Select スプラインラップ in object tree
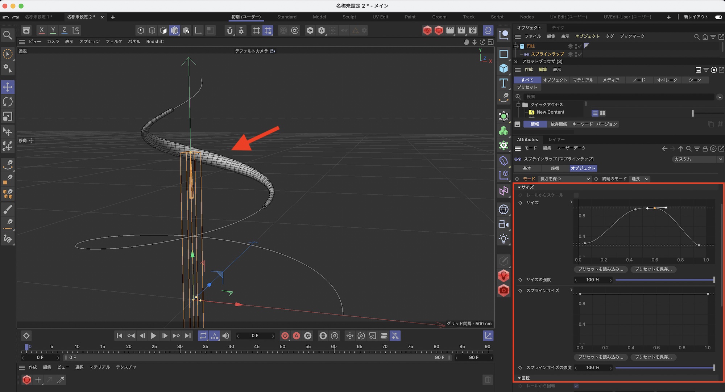 pyautogui.click(x=547, y=54)
